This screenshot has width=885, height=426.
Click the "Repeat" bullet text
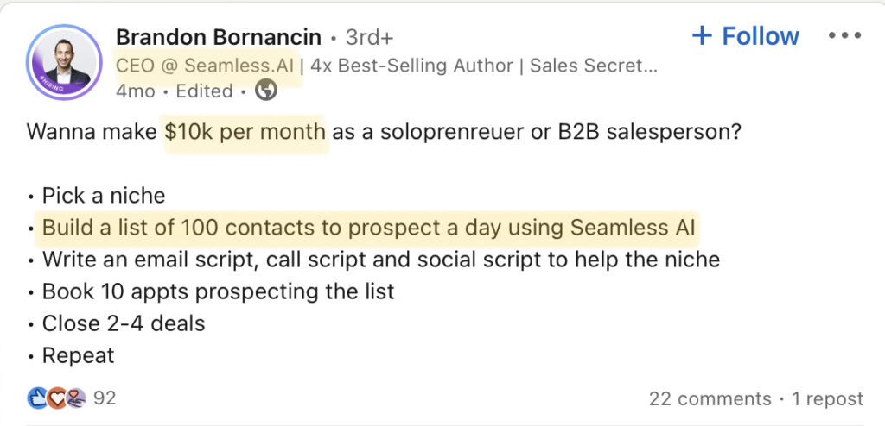click(x=78, y=355)
